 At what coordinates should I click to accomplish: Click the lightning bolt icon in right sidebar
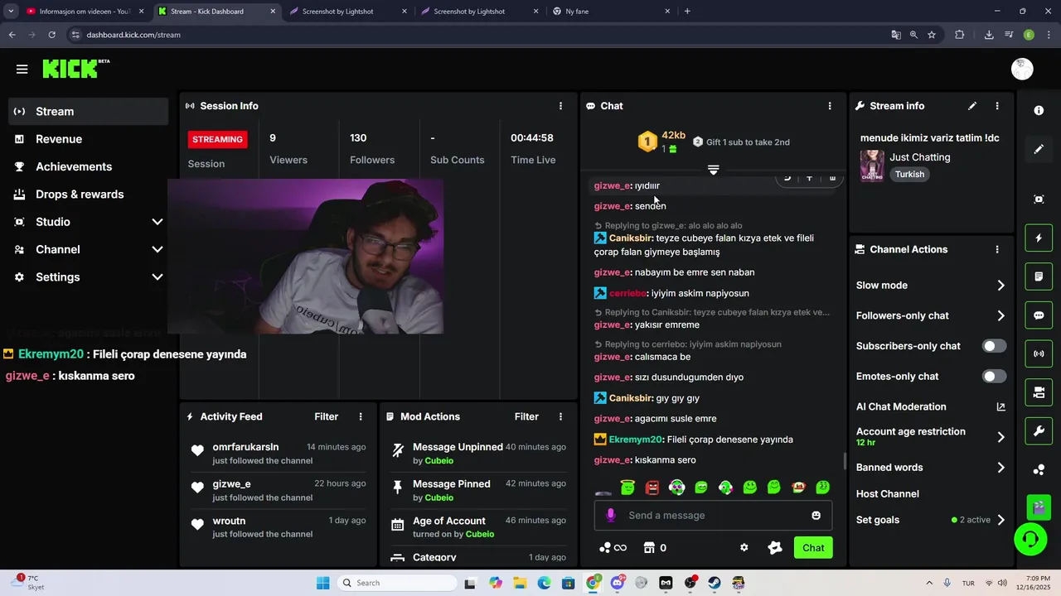(x=1039, y=238)
